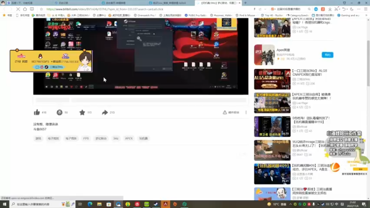Open the Top 40 - Rocket bookmark

(x=271, y=15)
